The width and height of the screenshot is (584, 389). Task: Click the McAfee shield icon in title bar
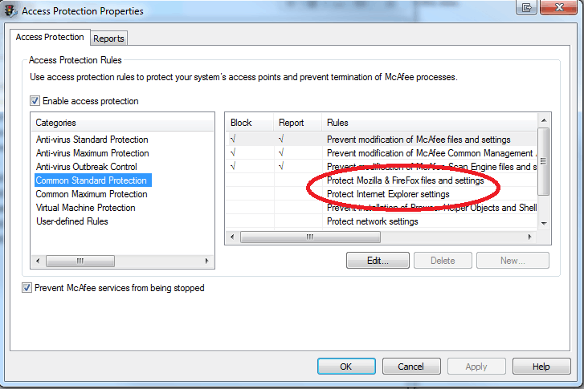(10, 10)
